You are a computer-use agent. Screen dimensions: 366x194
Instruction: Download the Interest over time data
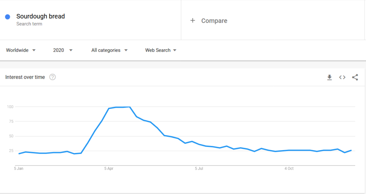click(330, 77)
